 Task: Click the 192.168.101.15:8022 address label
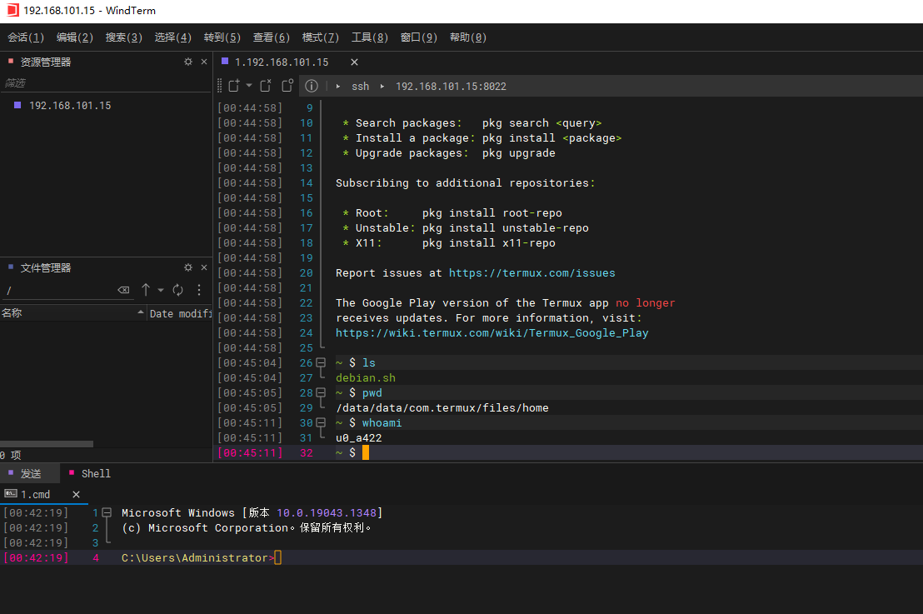[x=451, y=86]
